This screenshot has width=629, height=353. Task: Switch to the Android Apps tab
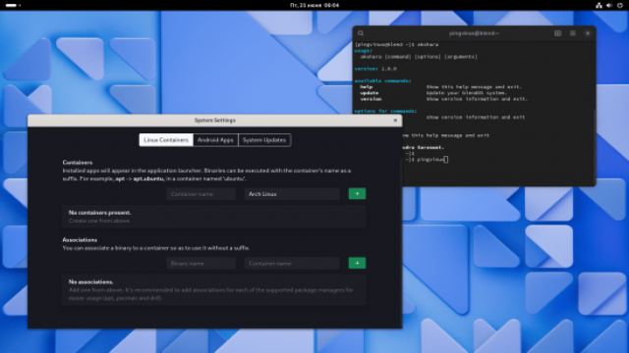click(x=215, y=140)
